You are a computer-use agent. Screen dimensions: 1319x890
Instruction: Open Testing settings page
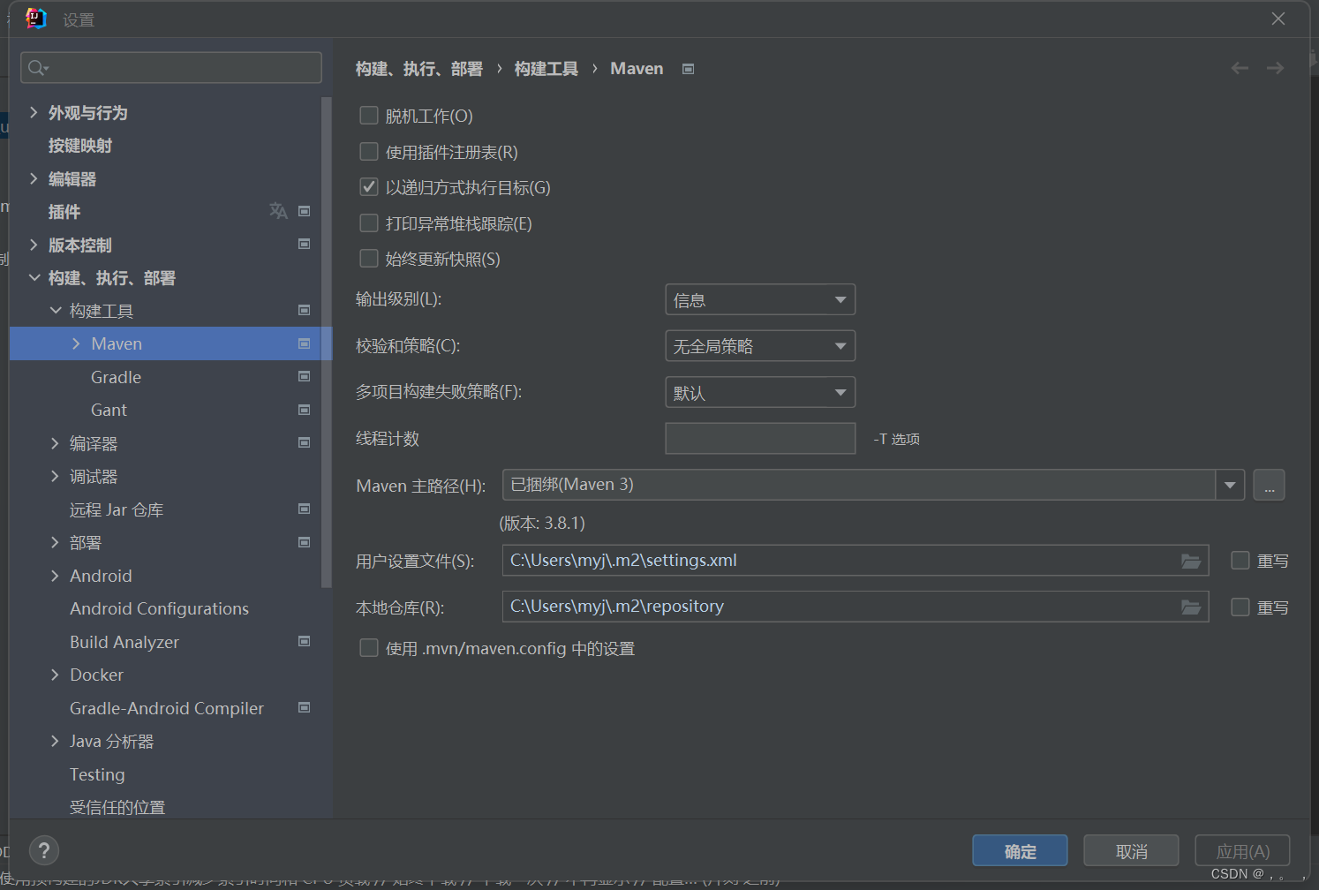[x=97, y=774]
